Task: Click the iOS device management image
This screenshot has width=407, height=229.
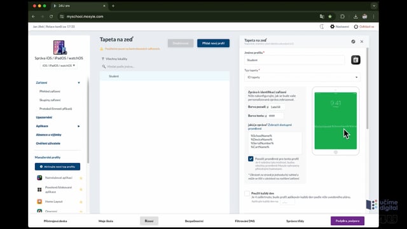Action: 59,47
